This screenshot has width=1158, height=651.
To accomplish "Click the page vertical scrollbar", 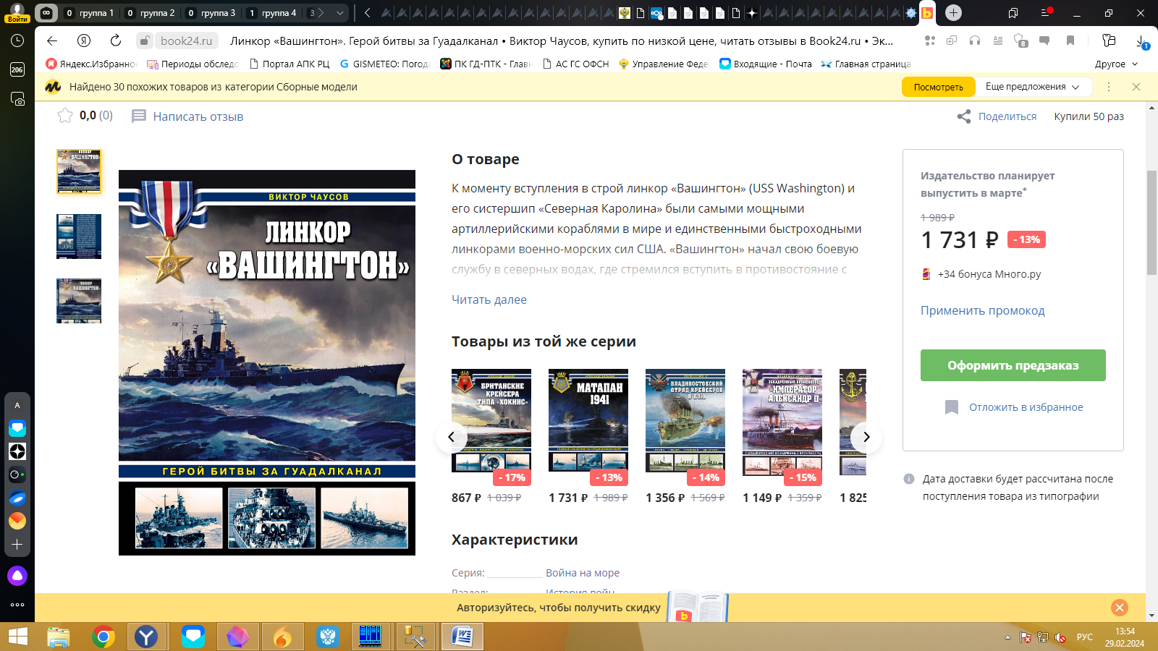I will click(x=1152, y=223).
